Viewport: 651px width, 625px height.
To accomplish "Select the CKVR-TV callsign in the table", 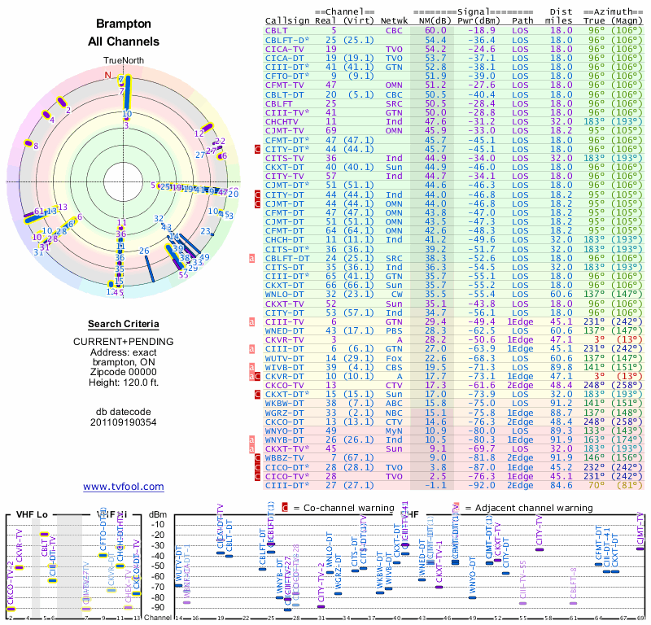I will click(285, 339).
